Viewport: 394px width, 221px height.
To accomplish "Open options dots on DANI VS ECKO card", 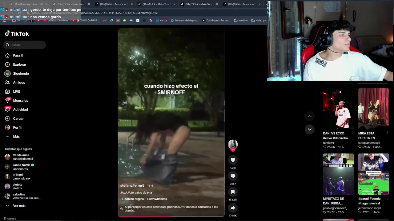I will (352, 133).
